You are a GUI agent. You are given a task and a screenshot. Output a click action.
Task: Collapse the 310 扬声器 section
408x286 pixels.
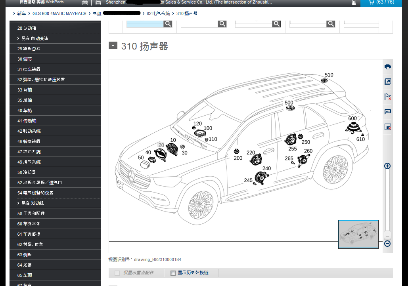coord(113,46)
